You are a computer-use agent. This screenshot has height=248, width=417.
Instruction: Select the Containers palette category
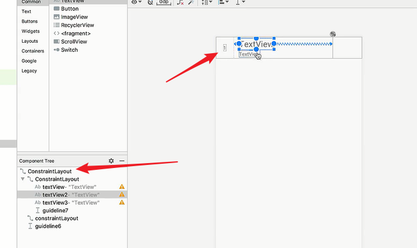click(33, 51)
